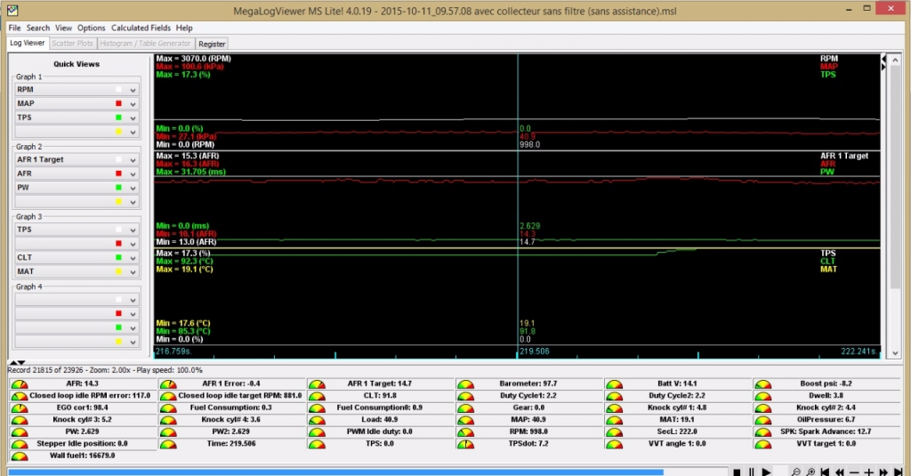Image resolution: width=911 pixels, height=476 pixels.
Task: Switch to the Log Viewer tab
Action: tap(28, 43)
